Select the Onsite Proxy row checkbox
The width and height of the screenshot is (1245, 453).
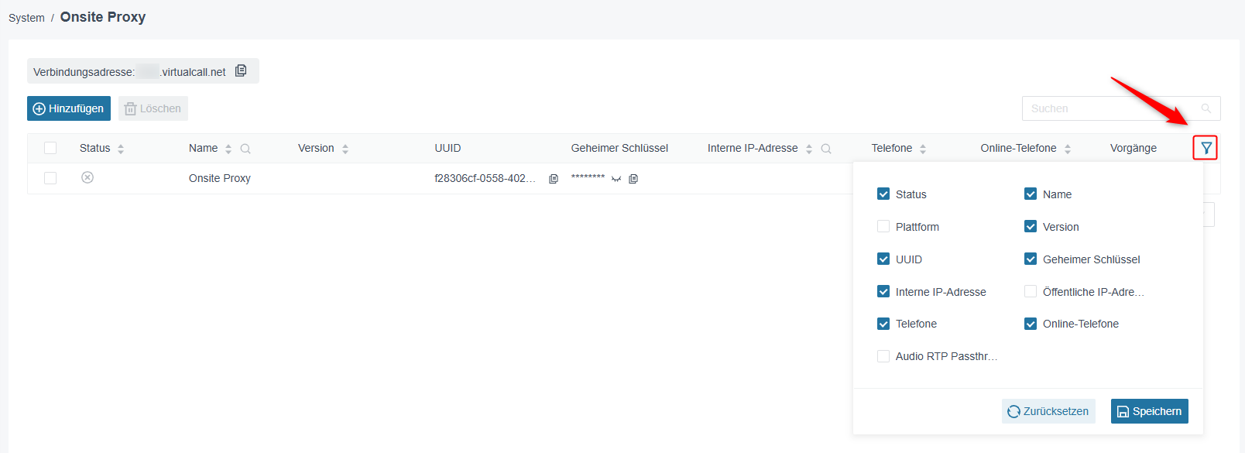(x=50, y=178)
